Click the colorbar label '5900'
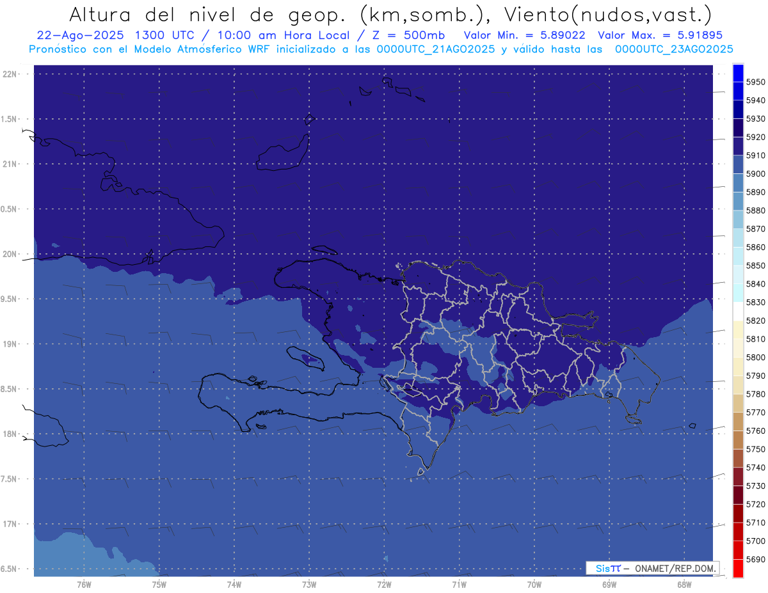The height and width of the screenshot is (593, 768). (755, 174)
